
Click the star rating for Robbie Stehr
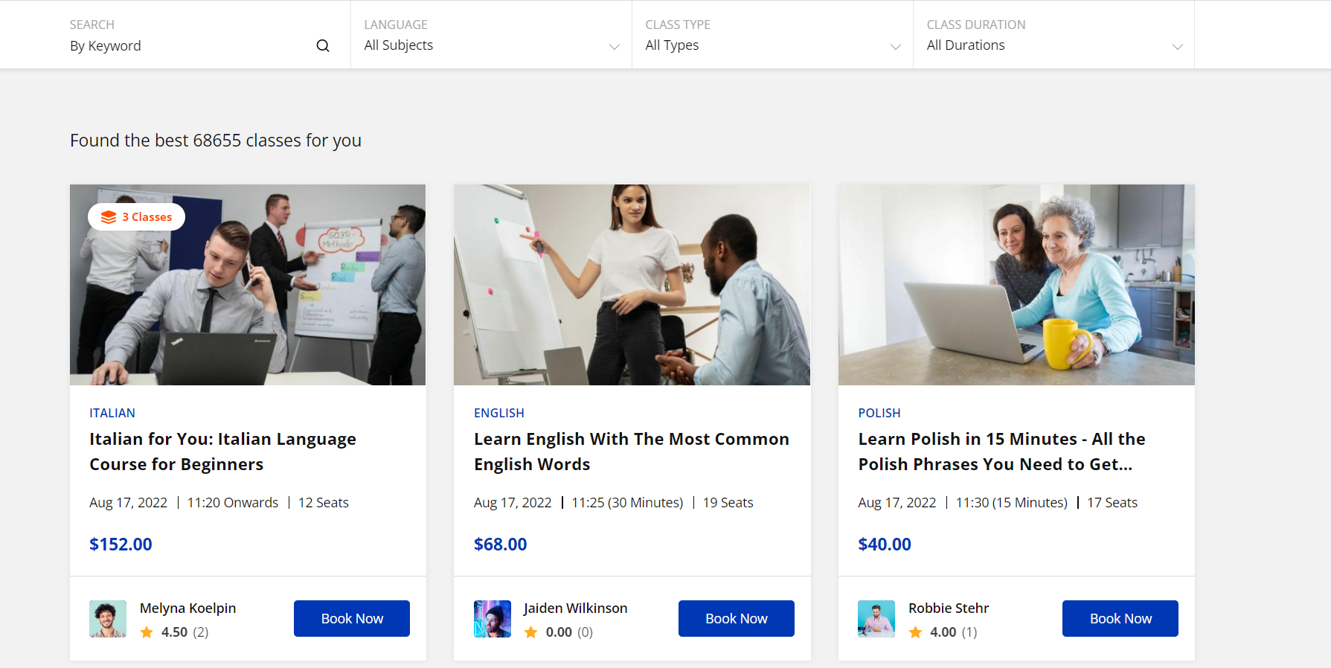pyautogui.click(x=915, y=632)
